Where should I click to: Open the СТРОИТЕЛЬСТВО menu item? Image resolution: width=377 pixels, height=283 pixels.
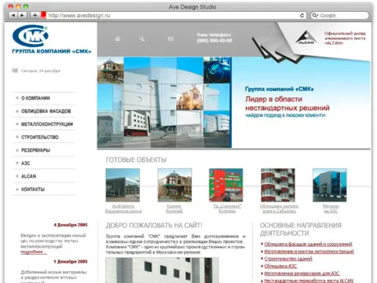pos(40,137)
